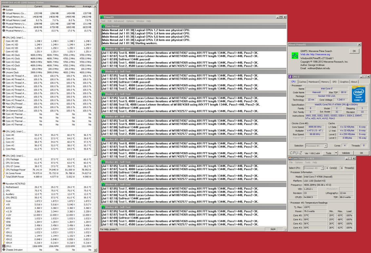Click the green Mersenne logo in About Prime95

coord(295,56)
